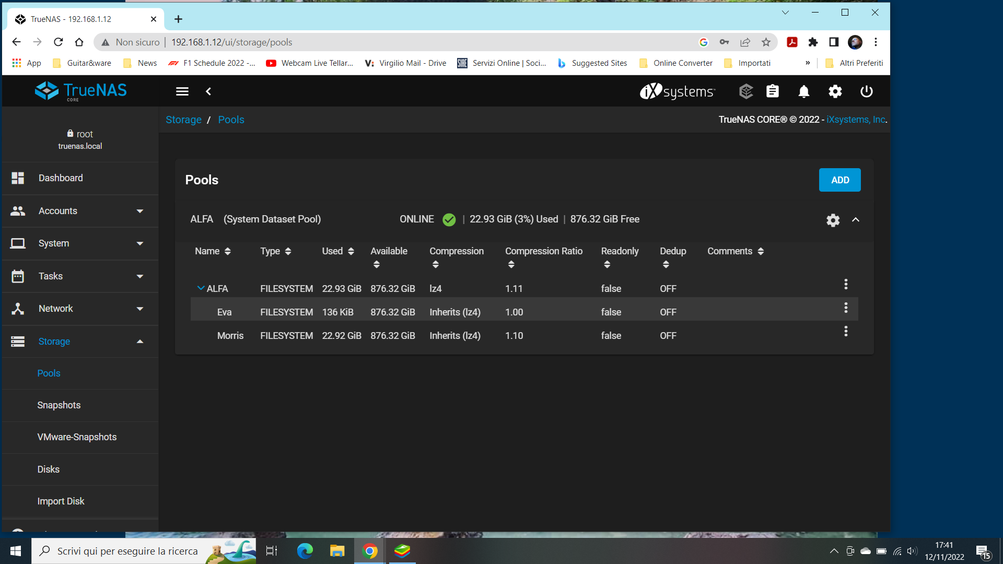Click the TrueCommand status icon
The width and height of the screenshot is (1003, 564).
pos(745,91)
